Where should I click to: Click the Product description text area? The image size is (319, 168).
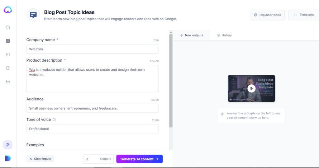[x=92, y=78]
